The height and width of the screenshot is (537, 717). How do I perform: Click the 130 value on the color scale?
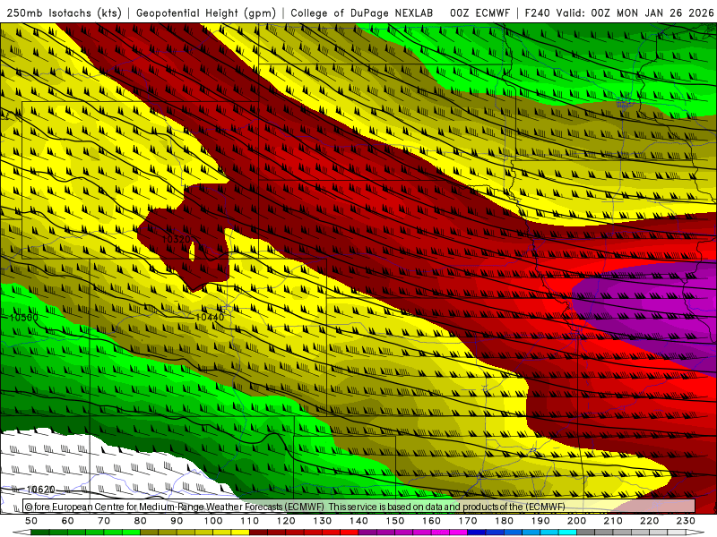(x=323, y=521)
